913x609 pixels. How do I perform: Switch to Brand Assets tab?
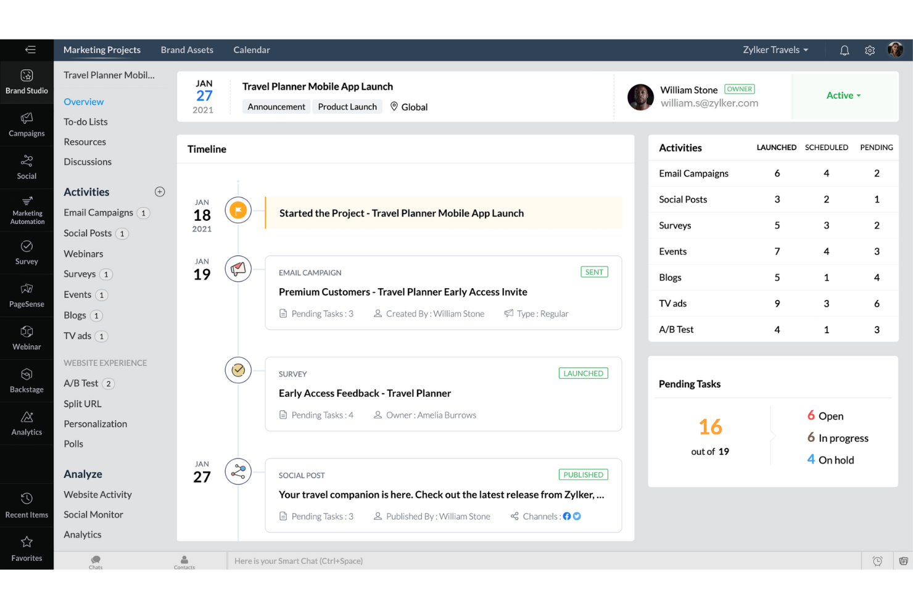[x=187, y=50]
